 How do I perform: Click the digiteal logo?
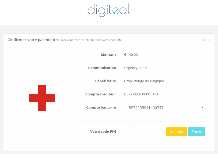(x=109, y=10)
